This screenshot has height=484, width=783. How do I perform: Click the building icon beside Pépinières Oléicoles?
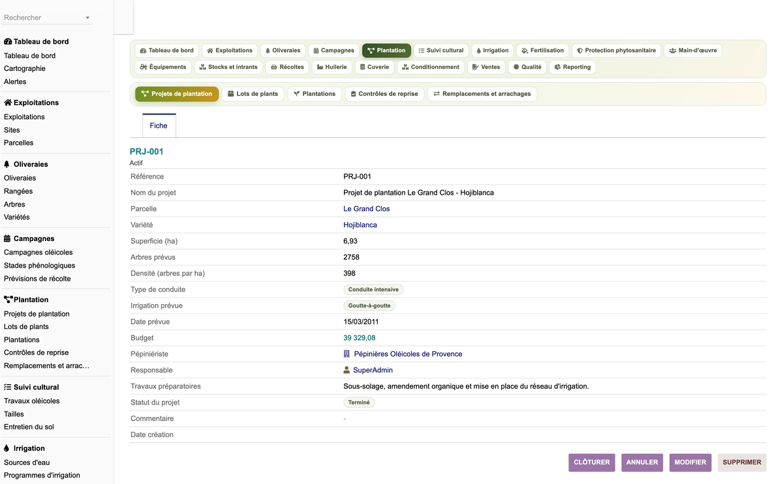tap(346, 354)
